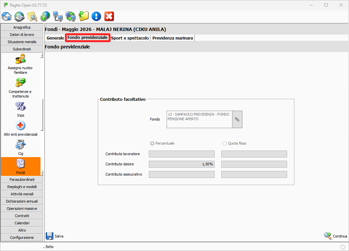Screen dimensions: 349x251
Task: Select the Quota fissa radio button
Action: pyautogui.click(x=225, y=144)
